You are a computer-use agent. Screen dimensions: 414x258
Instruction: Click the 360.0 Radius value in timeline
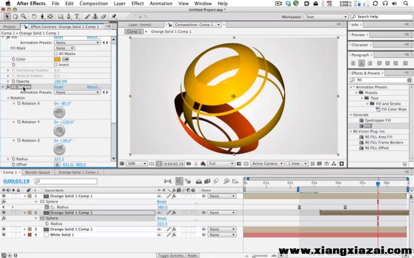click(162, 207)
